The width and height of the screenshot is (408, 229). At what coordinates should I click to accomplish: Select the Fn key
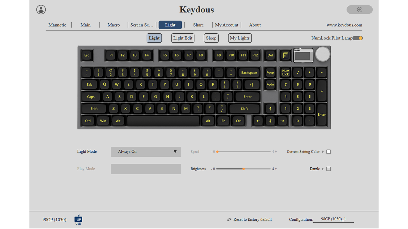click(223, 121)
